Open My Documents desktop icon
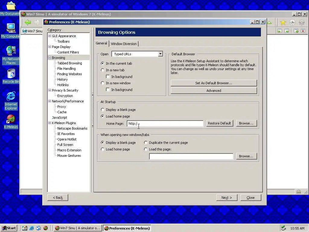 10,8
